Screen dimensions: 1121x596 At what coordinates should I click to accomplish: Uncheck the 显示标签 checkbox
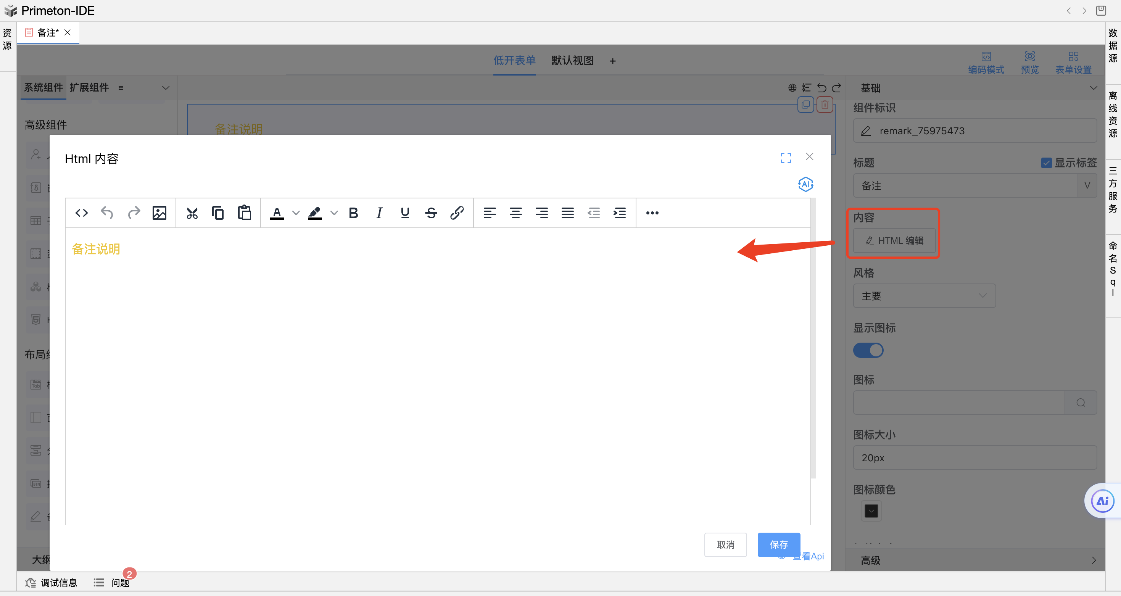point(1046,163)
